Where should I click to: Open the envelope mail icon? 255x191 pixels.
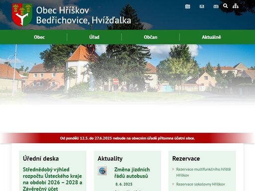pyautogui.click(x=202, y=6)
